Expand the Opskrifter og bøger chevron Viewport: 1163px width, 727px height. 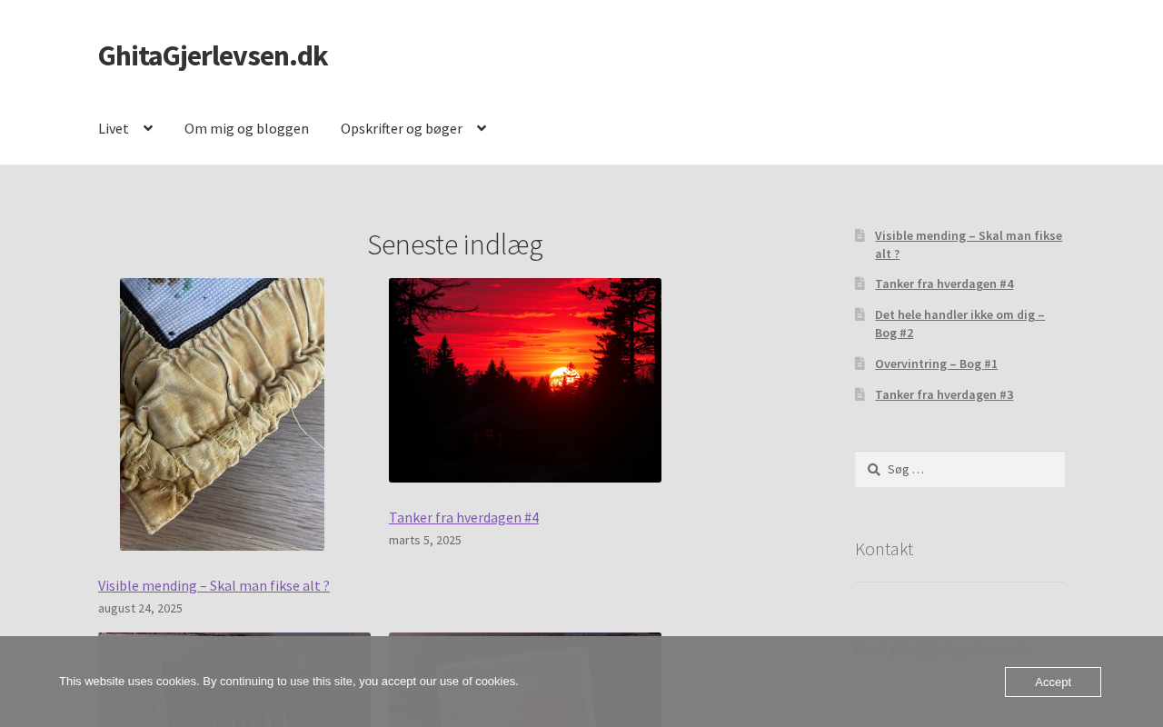click(x=482, y=128)
